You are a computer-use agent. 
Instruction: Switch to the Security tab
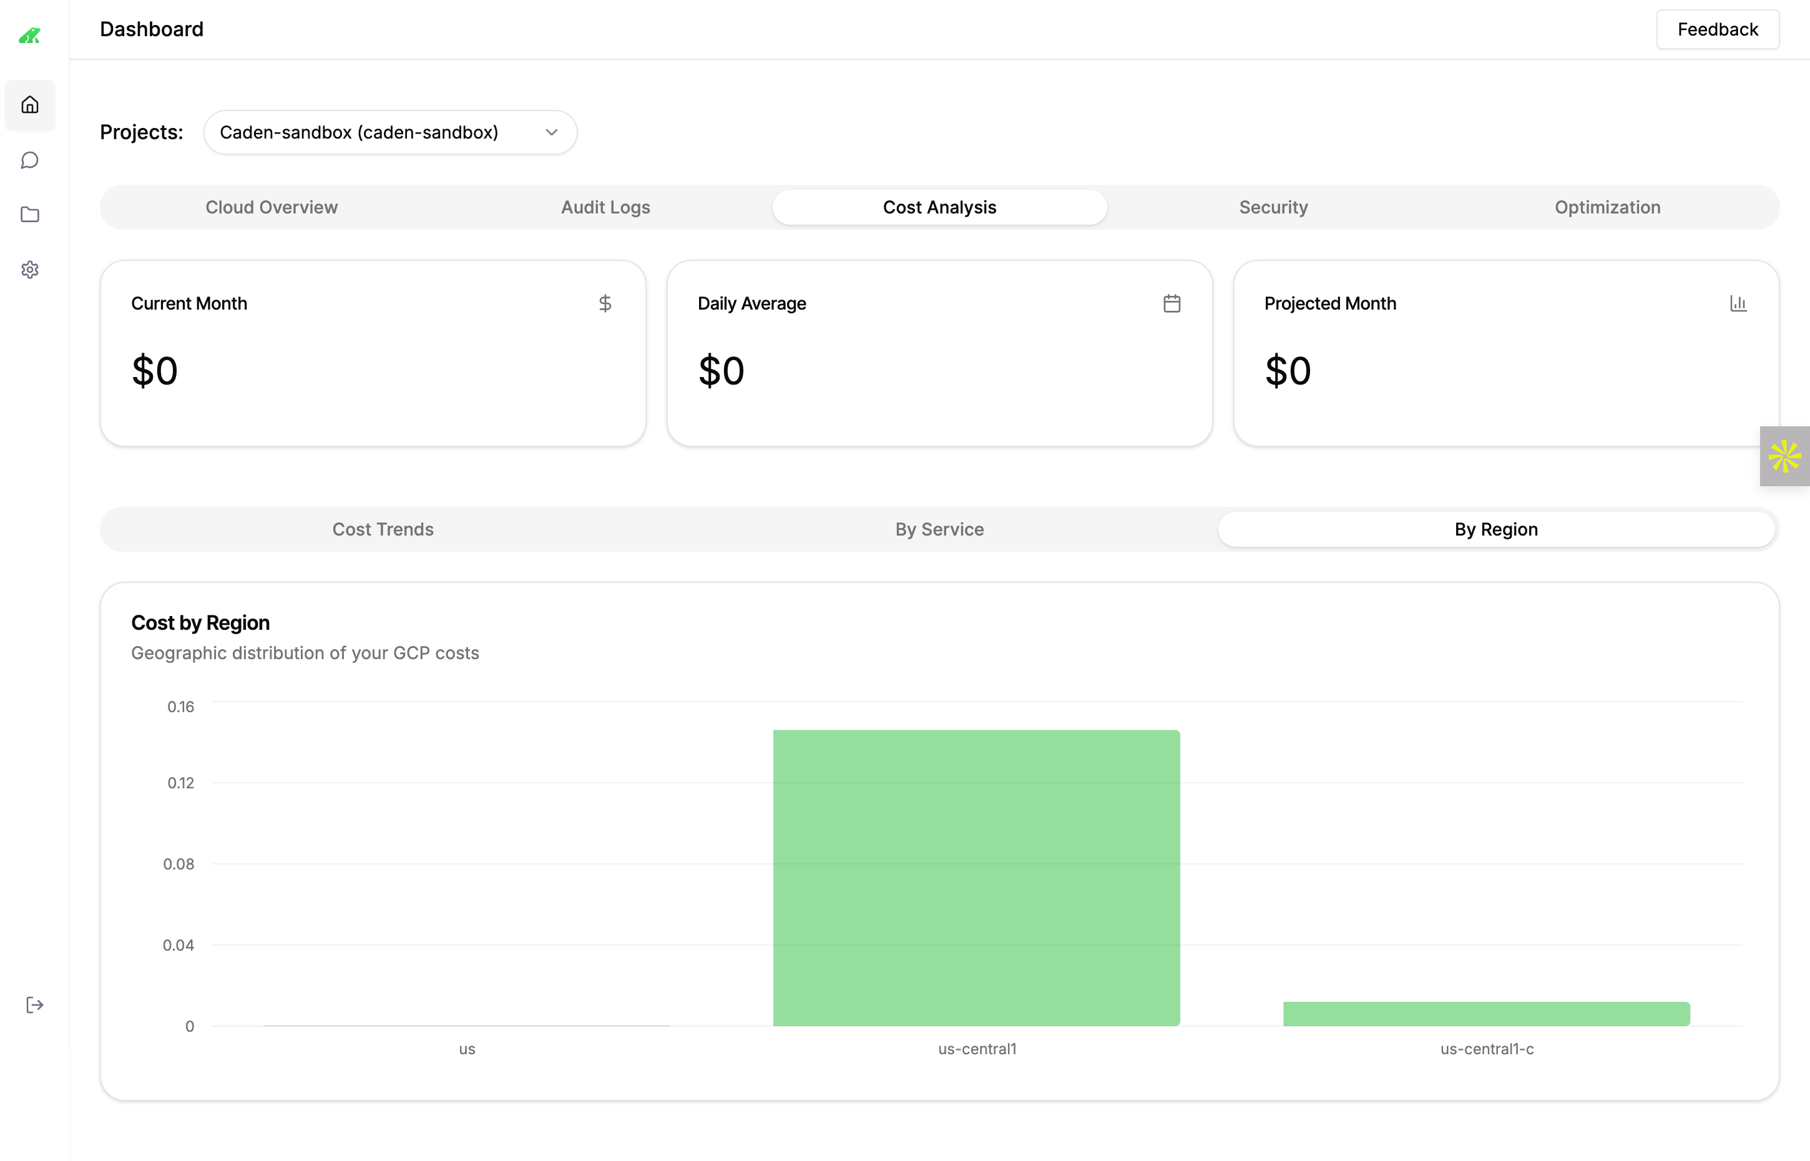(x=1273, y=207)
